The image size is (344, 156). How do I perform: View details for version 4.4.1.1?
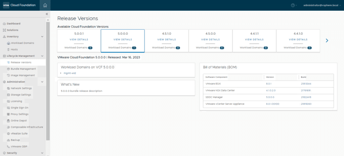pos(254,40)
